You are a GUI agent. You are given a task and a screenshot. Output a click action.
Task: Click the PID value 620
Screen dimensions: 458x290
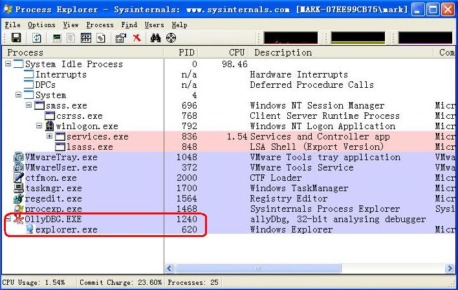click(189, 229)
